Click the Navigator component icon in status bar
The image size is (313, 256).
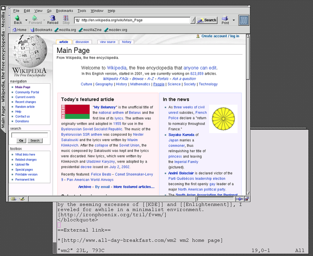tap(13, 199)
